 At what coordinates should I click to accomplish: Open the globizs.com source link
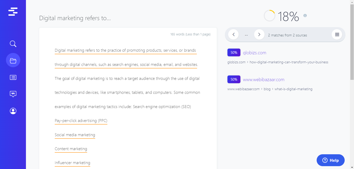pos(254,53)
